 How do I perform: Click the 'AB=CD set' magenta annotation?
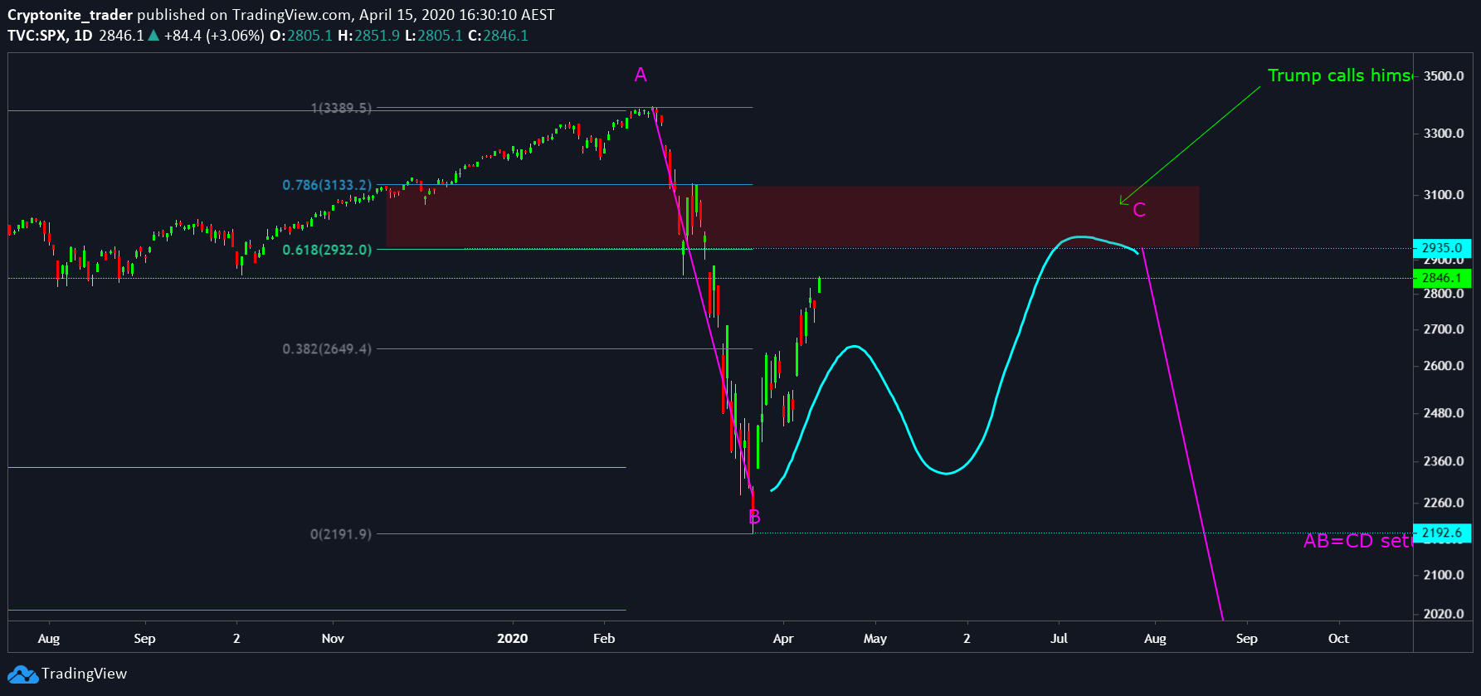[1357, 541]
